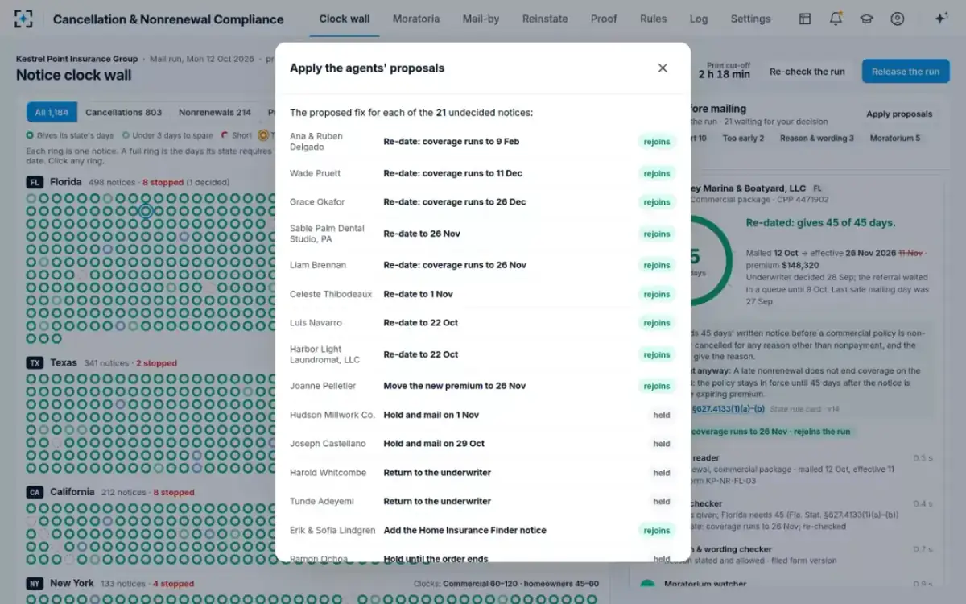
Task: Open the §627.4133(1)(a)–(b) statute link
Action: (x=729, y=409)
